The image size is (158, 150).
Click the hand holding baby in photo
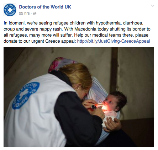pyautogui.click(x=113, y=124)
